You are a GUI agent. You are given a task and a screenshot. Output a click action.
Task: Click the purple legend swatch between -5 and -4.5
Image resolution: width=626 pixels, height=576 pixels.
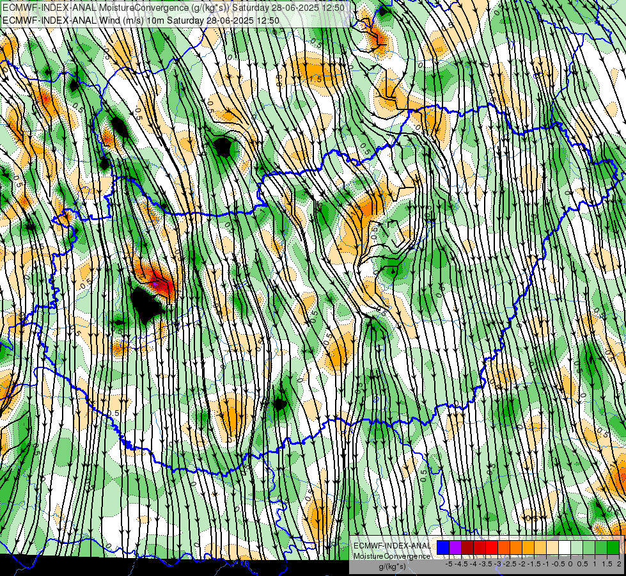(455, 548)
